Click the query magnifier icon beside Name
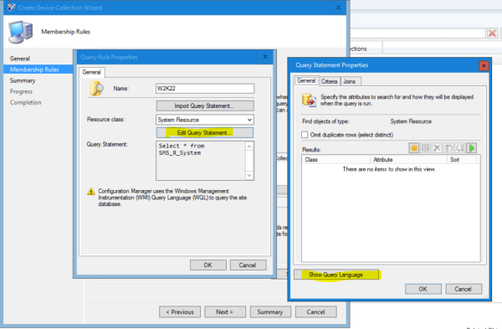This screenshot has height=329, width=502. pyautogui.click(x=96, y=89)
